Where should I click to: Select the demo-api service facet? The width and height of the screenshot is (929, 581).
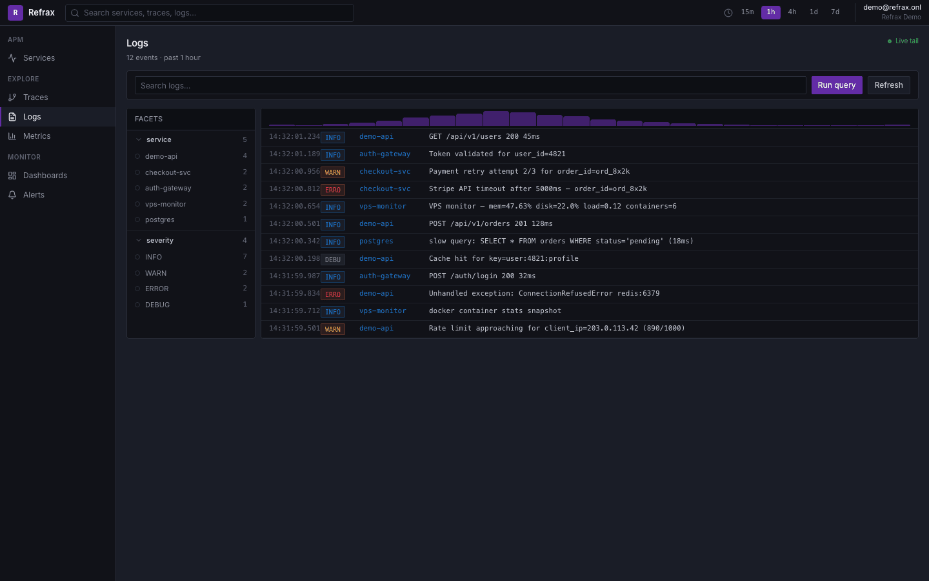[191, 156]
